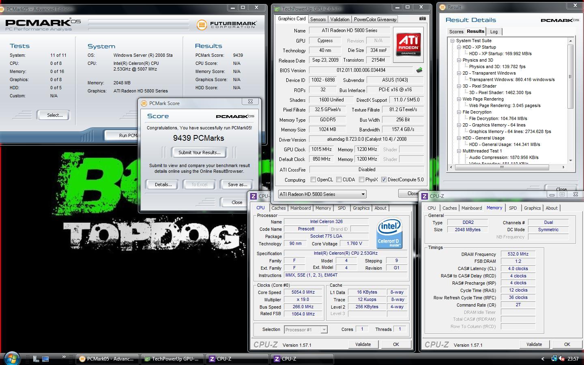The width and height of the screenshot is (584, 365).
Task: Open the Log tab in Result Details
Action: coord(494,32)
